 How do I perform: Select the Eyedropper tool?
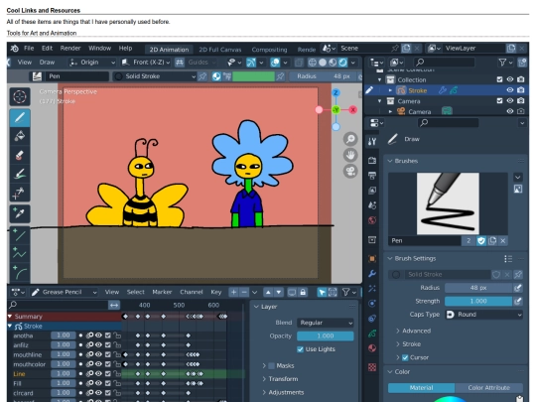pyautogui.click(x=20, y=213)
